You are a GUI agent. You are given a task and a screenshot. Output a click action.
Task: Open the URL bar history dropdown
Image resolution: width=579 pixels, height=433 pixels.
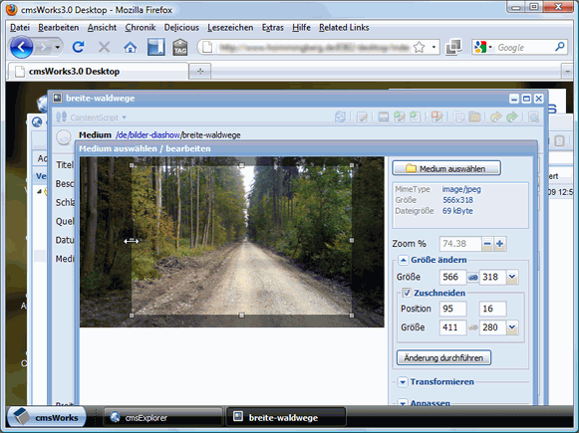pos(434,47)
